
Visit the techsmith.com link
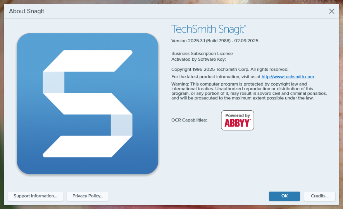pyautogui.click(x=288, y=77)
